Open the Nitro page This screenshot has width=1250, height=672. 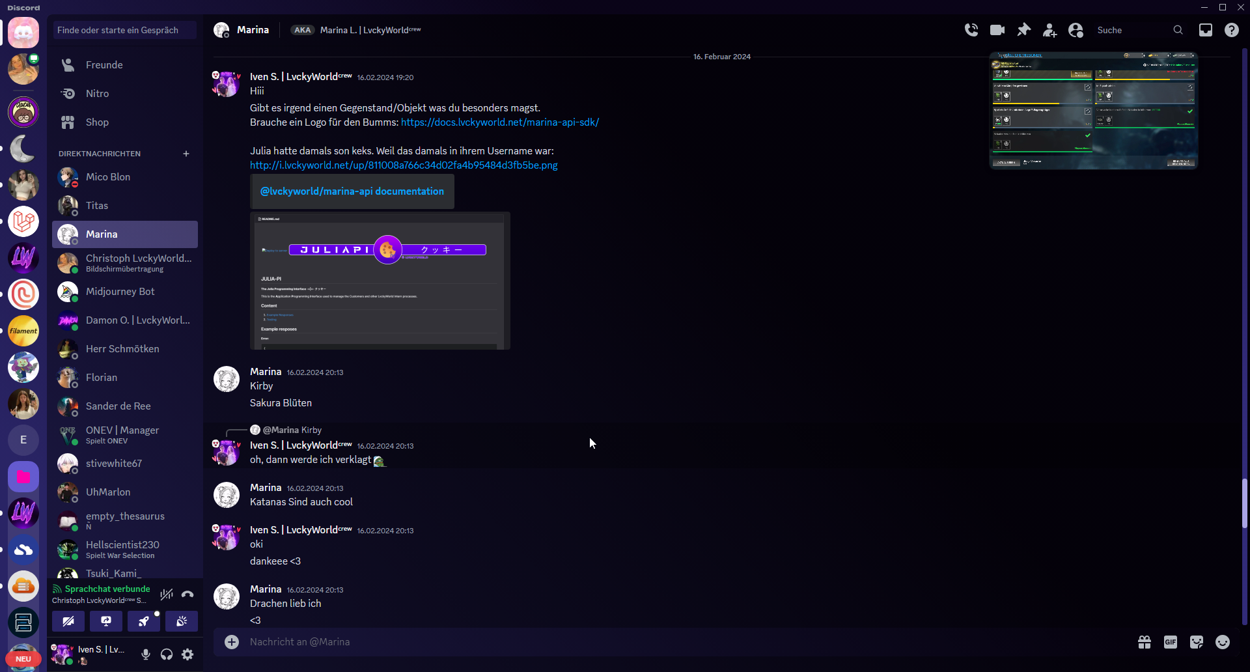[97, 94]
